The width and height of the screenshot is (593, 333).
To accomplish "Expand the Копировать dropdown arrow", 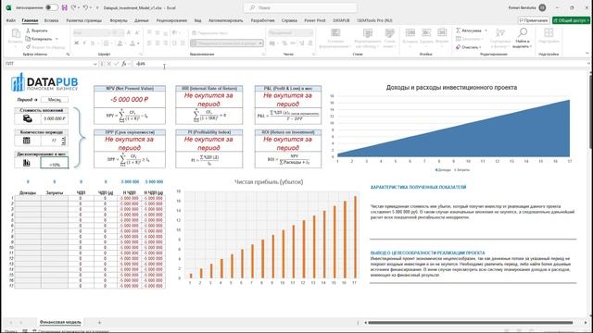I will (x=57, y=39).
